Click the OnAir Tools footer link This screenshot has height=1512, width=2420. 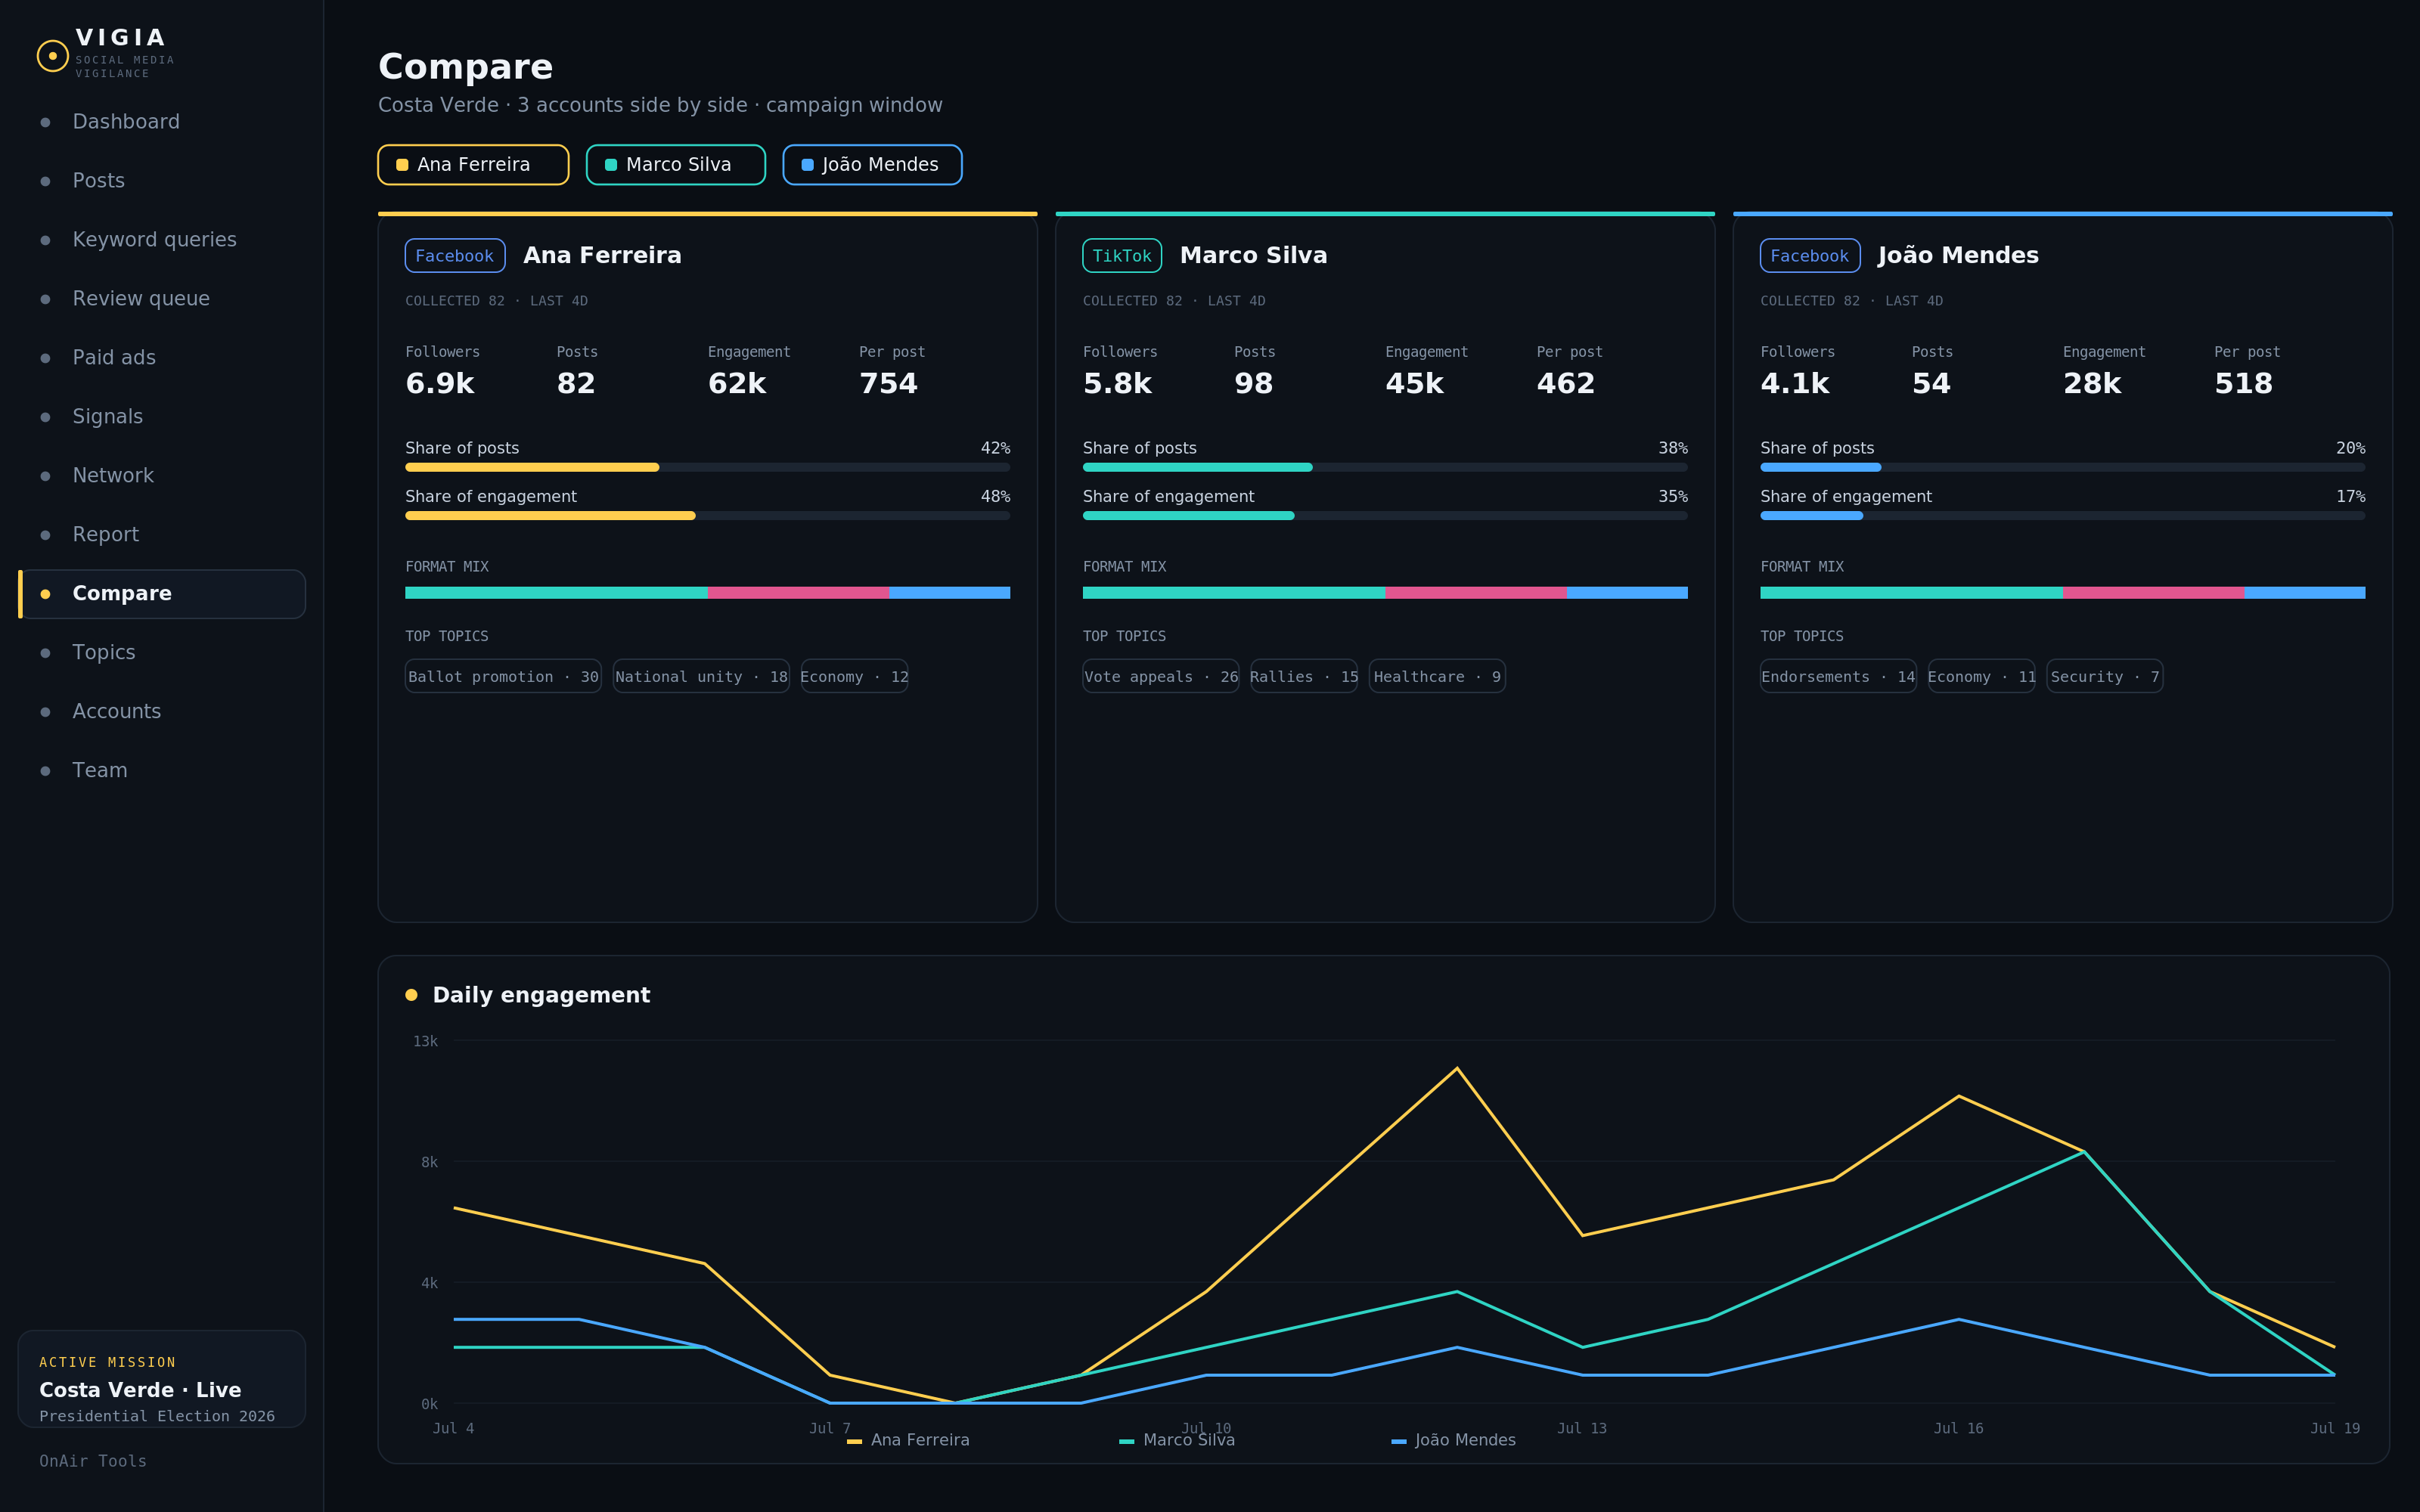(93, 1461)
